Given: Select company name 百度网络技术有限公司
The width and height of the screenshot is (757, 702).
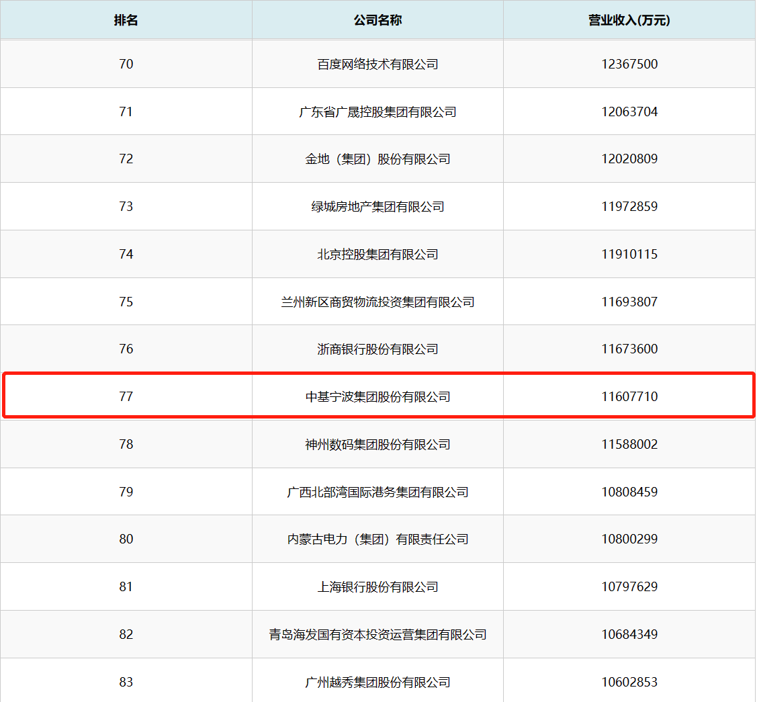Looking at the screenshot, I should pos(377,64).
